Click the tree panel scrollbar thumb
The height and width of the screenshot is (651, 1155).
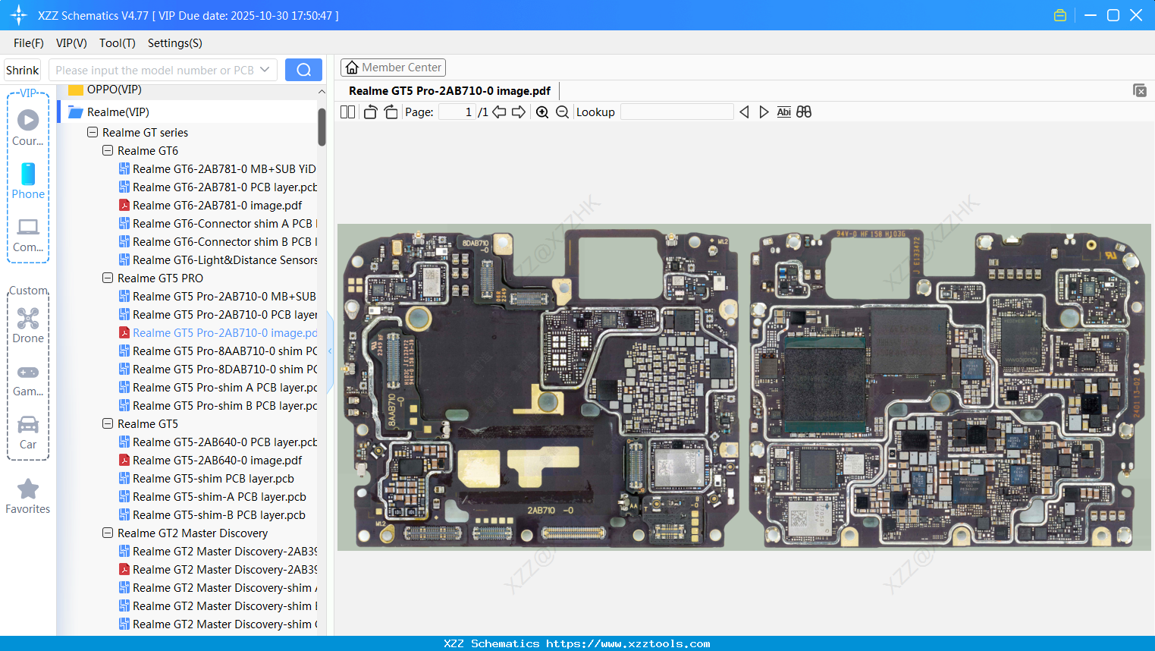click(x=322, y=127)
